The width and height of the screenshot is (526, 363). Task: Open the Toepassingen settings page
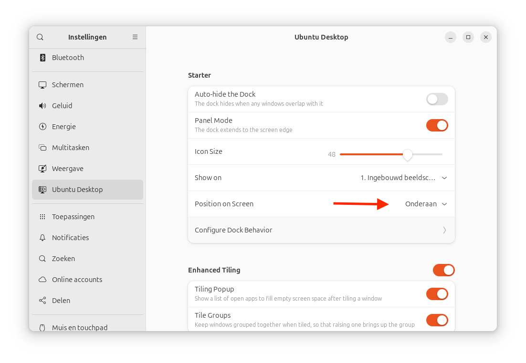click(73, 217)
